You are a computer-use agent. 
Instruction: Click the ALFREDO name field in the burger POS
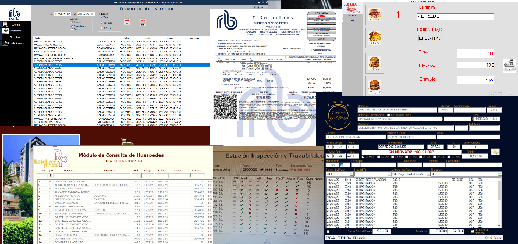456,17
